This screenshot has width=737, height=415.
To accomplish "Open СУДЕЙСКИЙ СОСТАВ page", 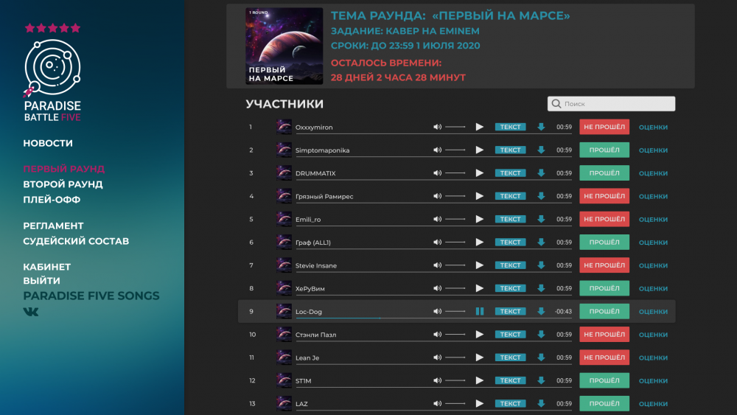I will coord(76,241).
